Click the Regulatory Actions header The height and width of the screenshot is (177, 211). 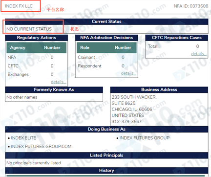(37, 38)
